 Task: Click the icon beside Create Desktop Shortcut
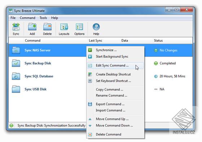pos(90,74)
